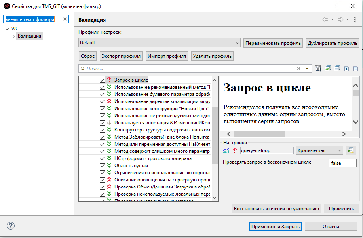Click red chevrons icon of Использование директив компиляции
Screen dimensions: 363x238
tap(109, 101)
